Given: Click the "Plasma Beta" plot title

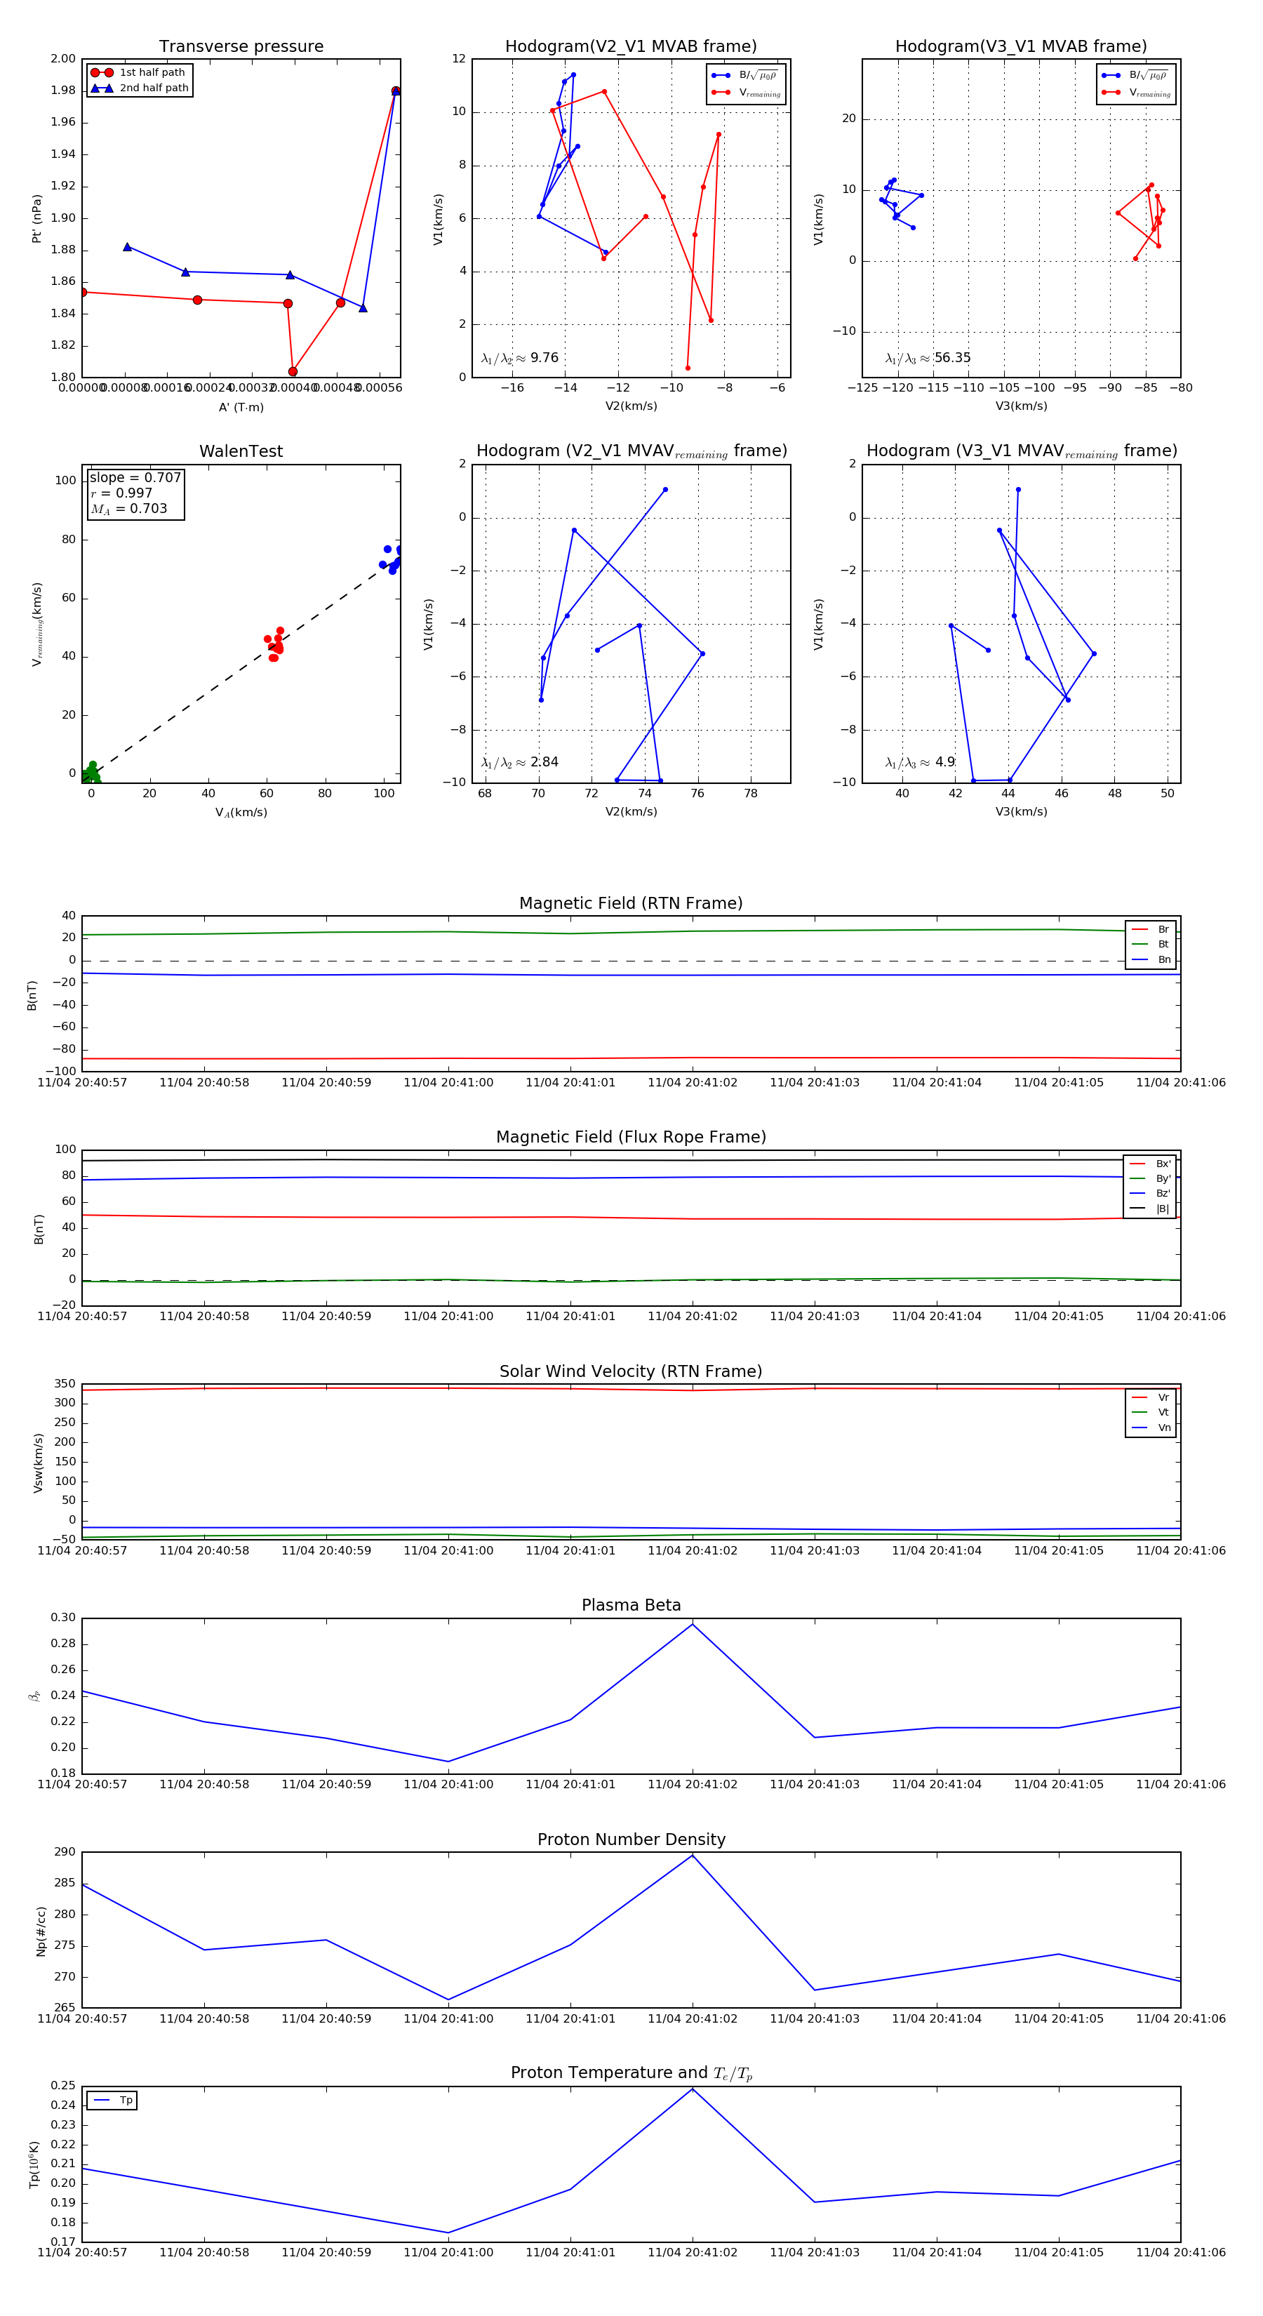Looking at the screenshot, I should (x=631, y=1606).
